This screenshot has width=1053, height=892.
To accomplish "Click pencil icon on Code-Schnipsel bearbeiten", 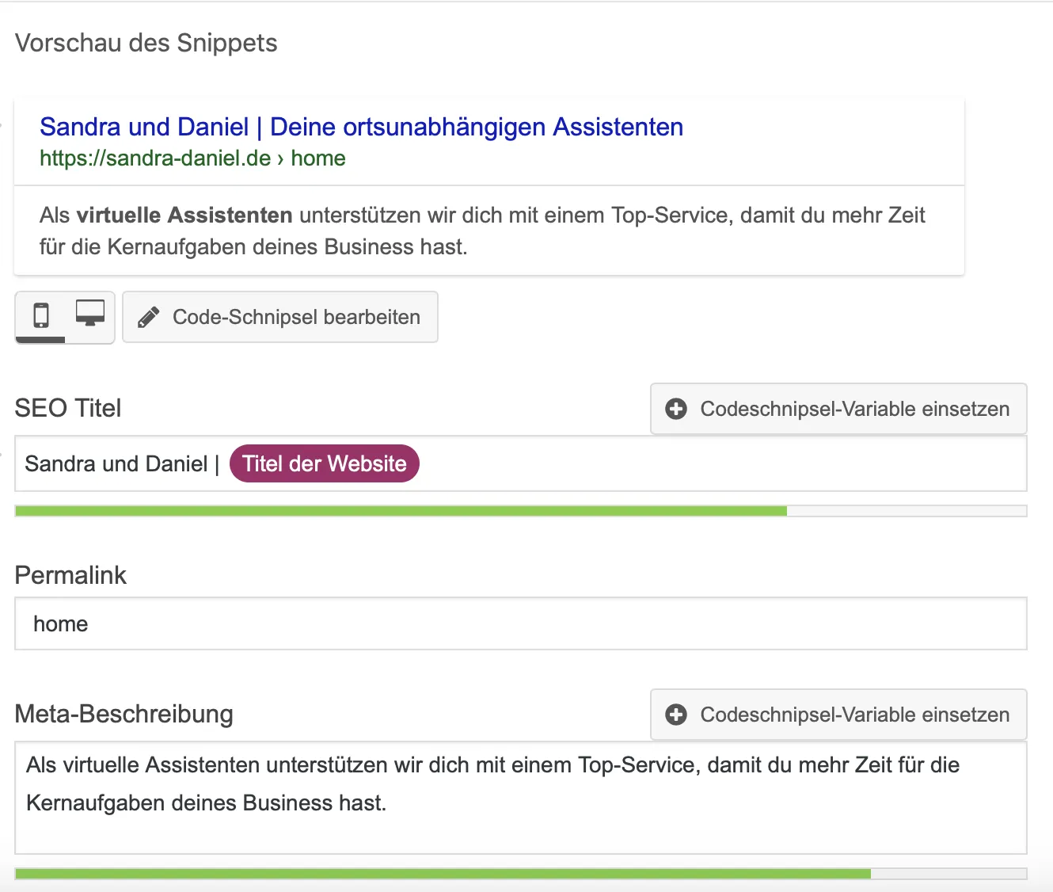I will point(148,318).
